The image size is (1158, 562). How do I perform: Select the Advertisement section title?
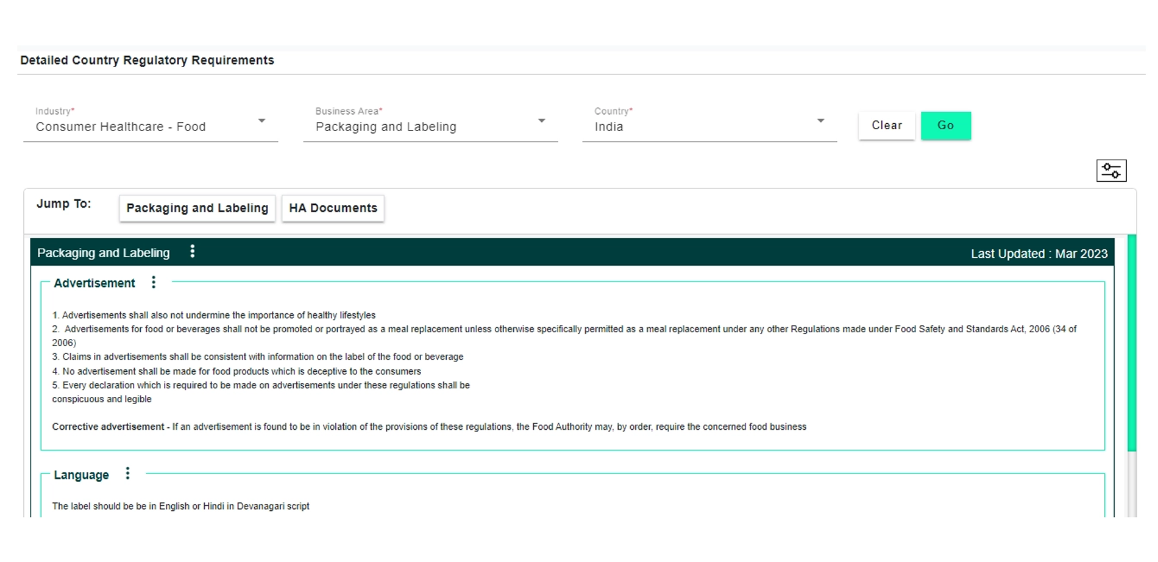[x=94, y=283]
